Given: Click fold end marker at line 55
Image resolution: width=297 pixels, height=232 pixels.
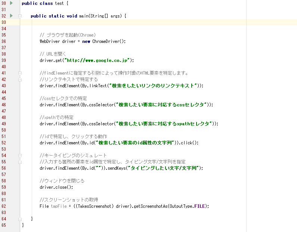Looking at the screenshot, I should click(20, 162).
